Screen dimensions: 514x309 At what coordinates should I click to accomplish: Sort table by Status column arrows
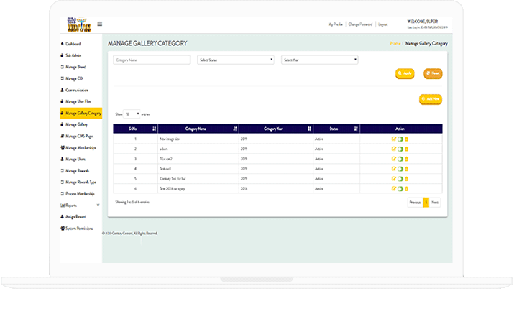click(x=356, y=129)
